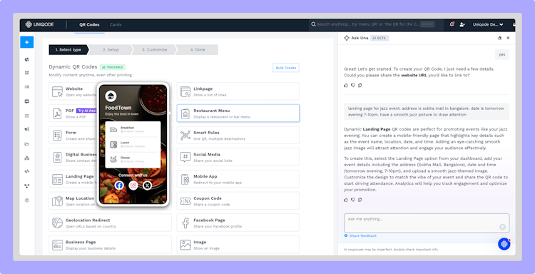Image resolution: width=535 pixels, height=274 pixels.
Task: Click the add user icon in header
Action: (x=462, y=24)
